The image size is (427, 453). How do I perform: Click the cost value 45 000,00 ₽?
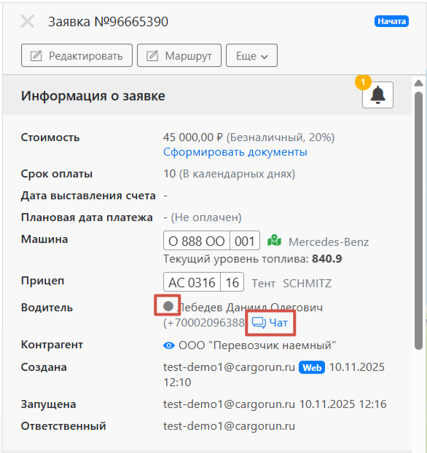coord(193,137)
